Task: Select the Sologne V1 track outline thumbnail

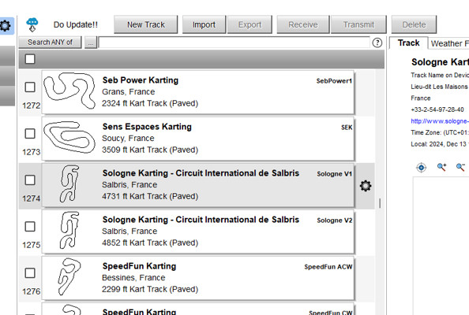Action: (x=70, y=183)
